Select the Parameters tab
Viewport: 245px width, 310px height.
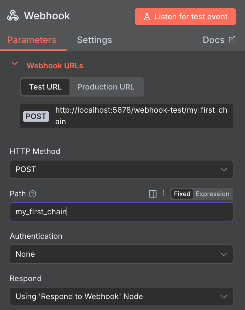[31, 40]
